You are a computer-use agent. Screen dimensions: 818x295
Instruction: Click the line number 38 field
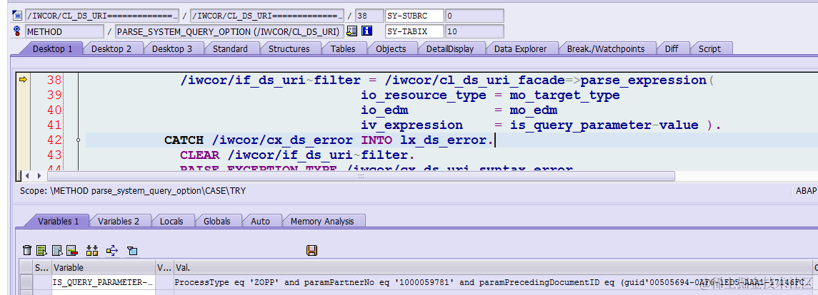coord(369,16)
